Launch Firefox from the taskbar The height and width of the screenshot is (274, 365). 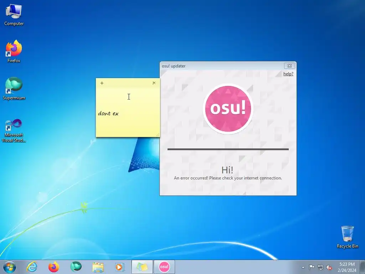53,267
